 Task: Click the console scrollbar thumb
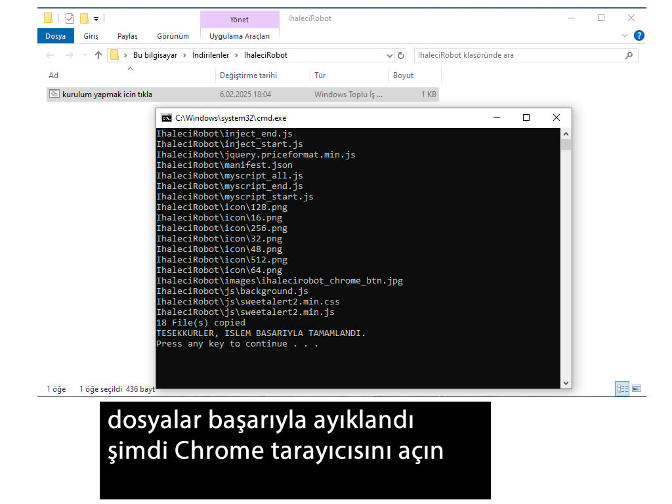pos(566,145)
